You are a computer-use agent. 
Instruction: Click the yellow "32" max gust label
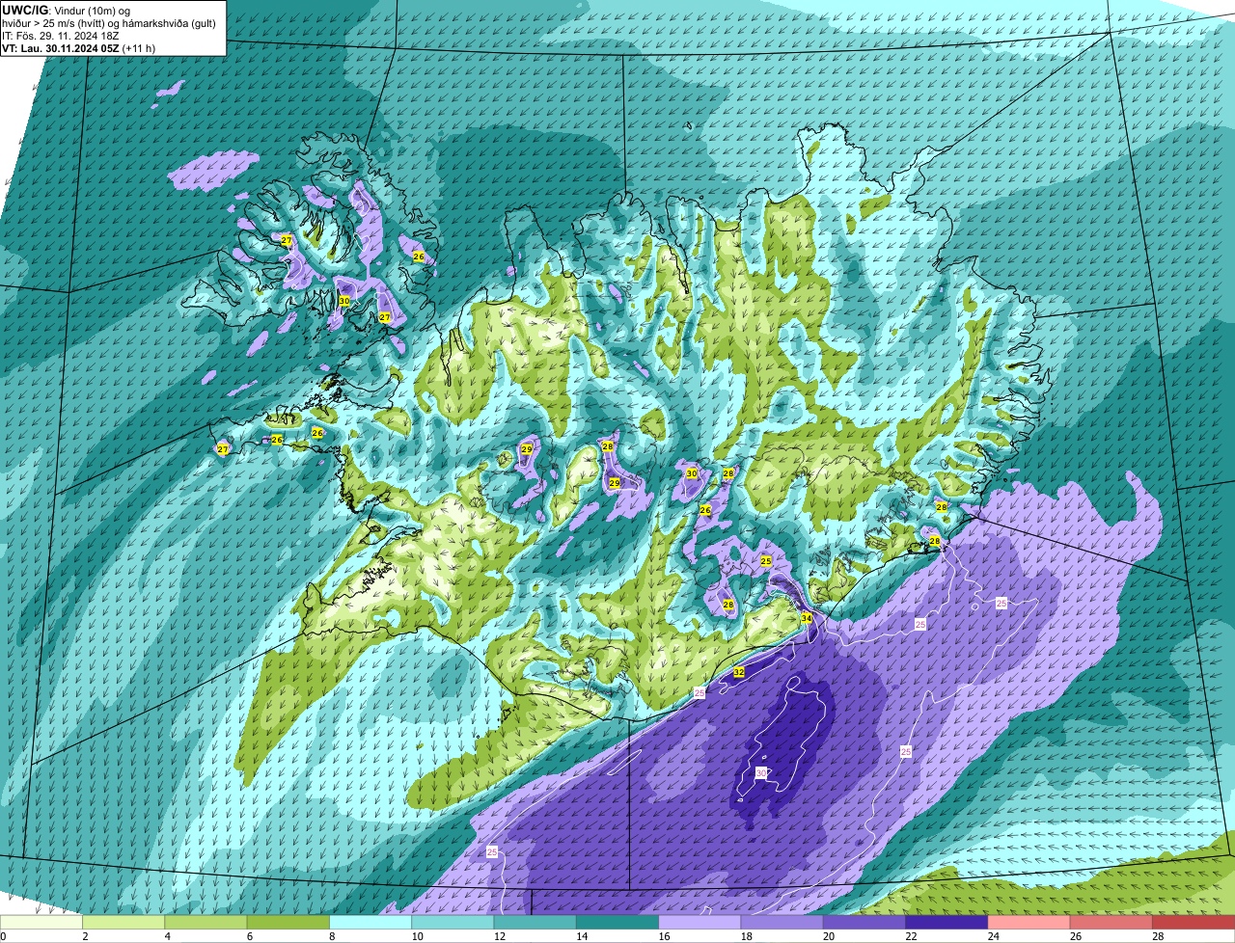[x=739, y=671]
